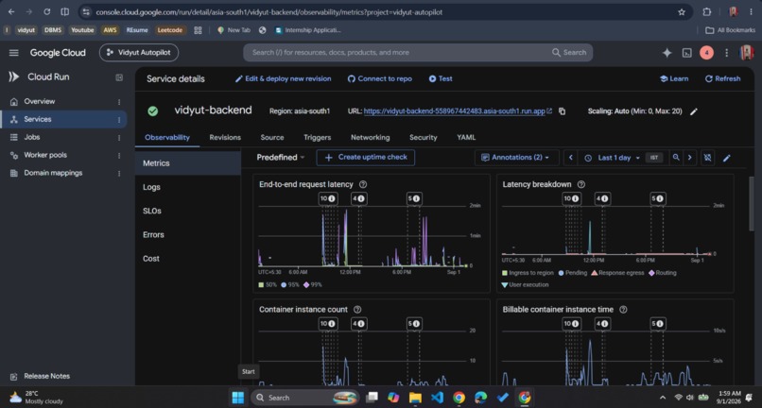Click Edit & deploy new revision
Viewport: 762px width, 408px height.
[284, 78]
